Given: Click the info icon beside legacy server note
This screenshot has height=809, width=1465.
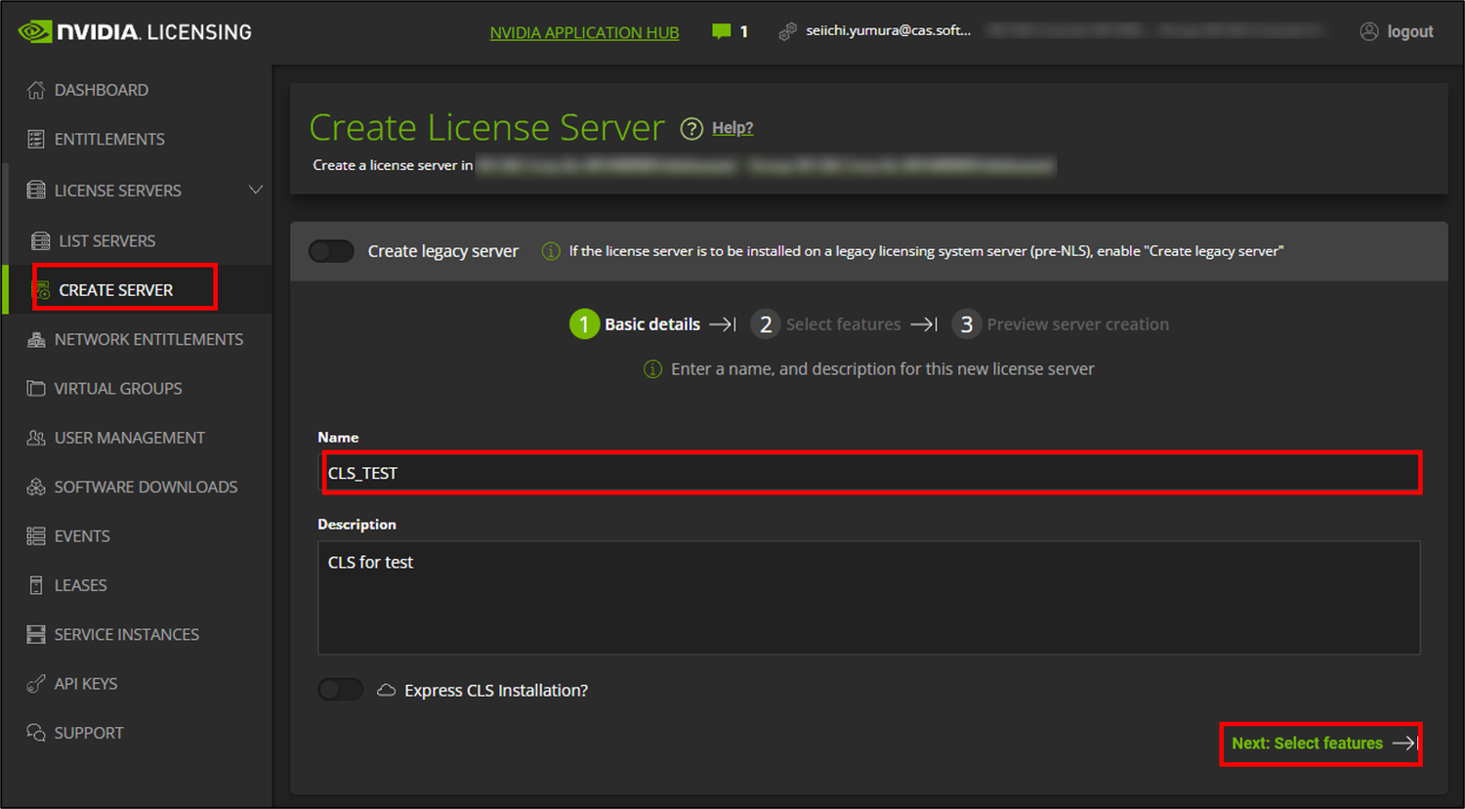Looking at the screenshot, I should click(551, 251).
